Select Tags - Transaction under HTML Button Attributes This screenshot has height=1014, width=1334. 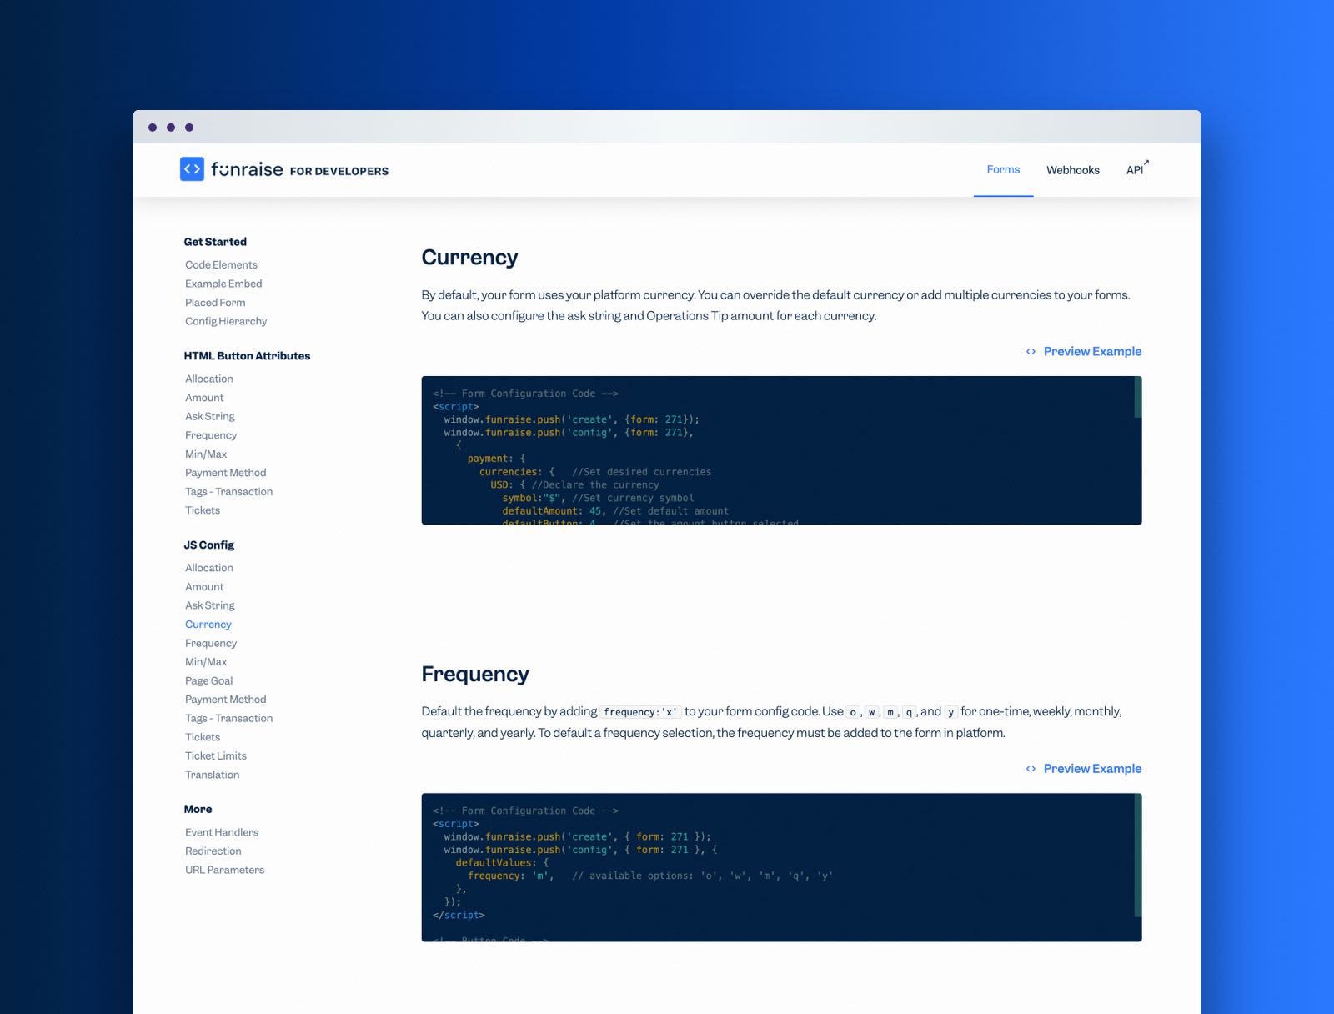point(229,492)
